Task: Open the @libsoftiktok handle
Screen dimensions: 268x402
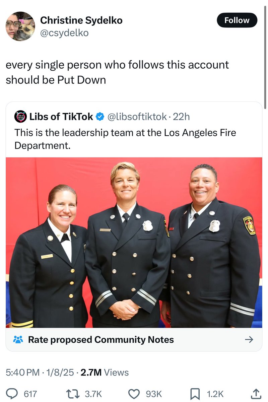Action: click(137, 117)
